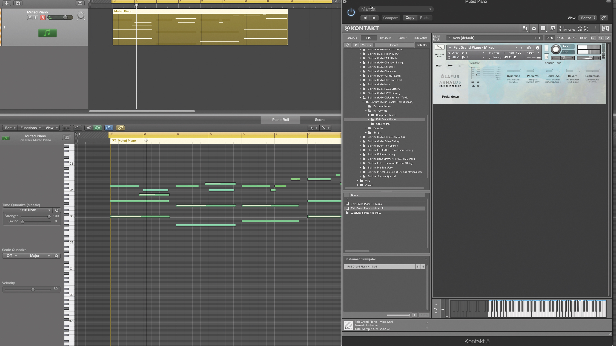Click the snapshot camera icon

coord(529,48)
